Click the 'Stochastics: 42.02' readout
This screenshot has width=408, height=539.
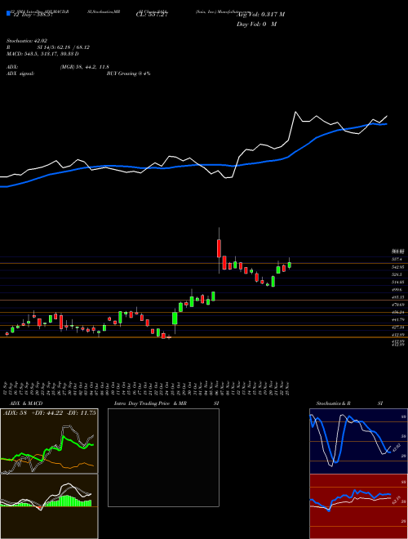26,41
